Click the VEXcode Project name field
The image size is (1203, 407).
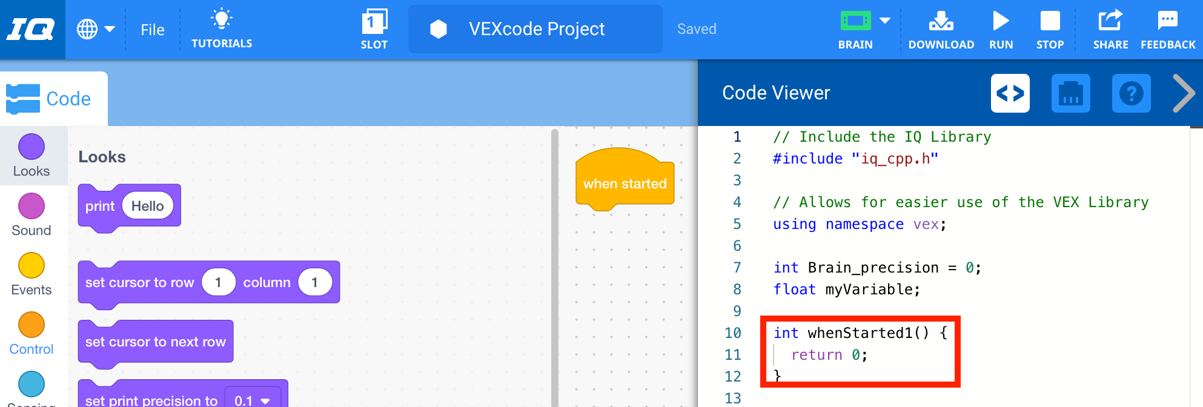tap(535, 29)
